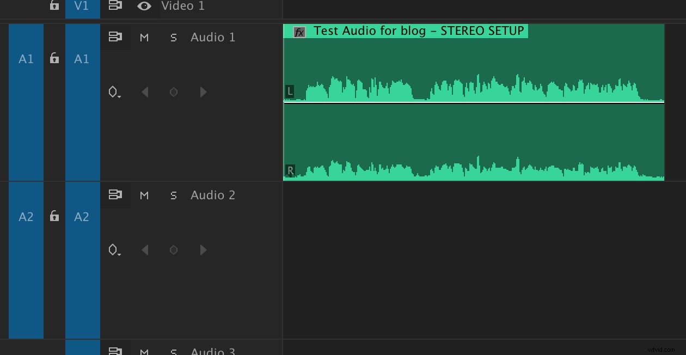This screenshot has width=686, height=355.
Task: Enable sync lock on the Audio 1 track
Action: click(x=115, y=36)
